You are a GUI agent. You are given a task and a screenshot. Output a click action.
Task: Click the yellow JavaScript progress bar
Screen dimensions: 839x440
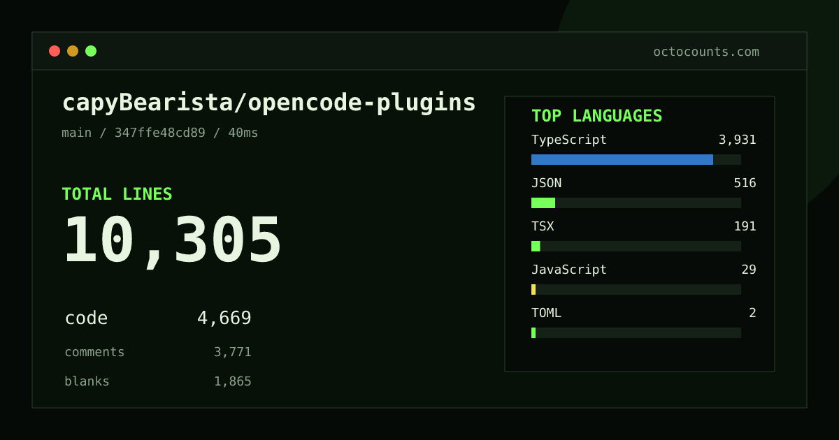click(x=533, y=289)
